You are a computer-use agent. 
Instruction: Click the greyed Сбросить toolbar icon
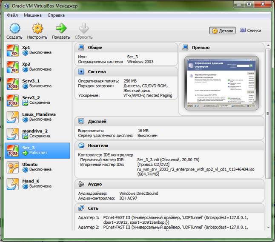(x=84, y=28)
